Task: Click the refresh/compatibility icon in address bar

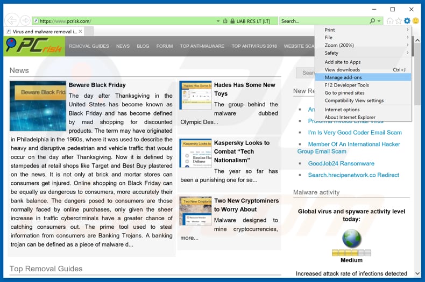Action: pos(225,21)
